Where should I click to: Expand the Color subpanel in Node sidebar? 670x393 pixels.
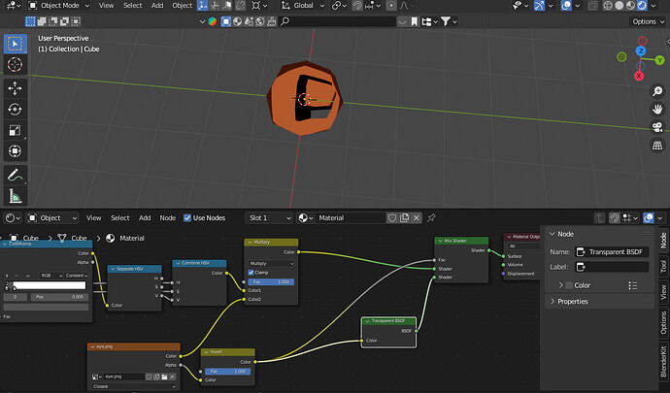560,285
